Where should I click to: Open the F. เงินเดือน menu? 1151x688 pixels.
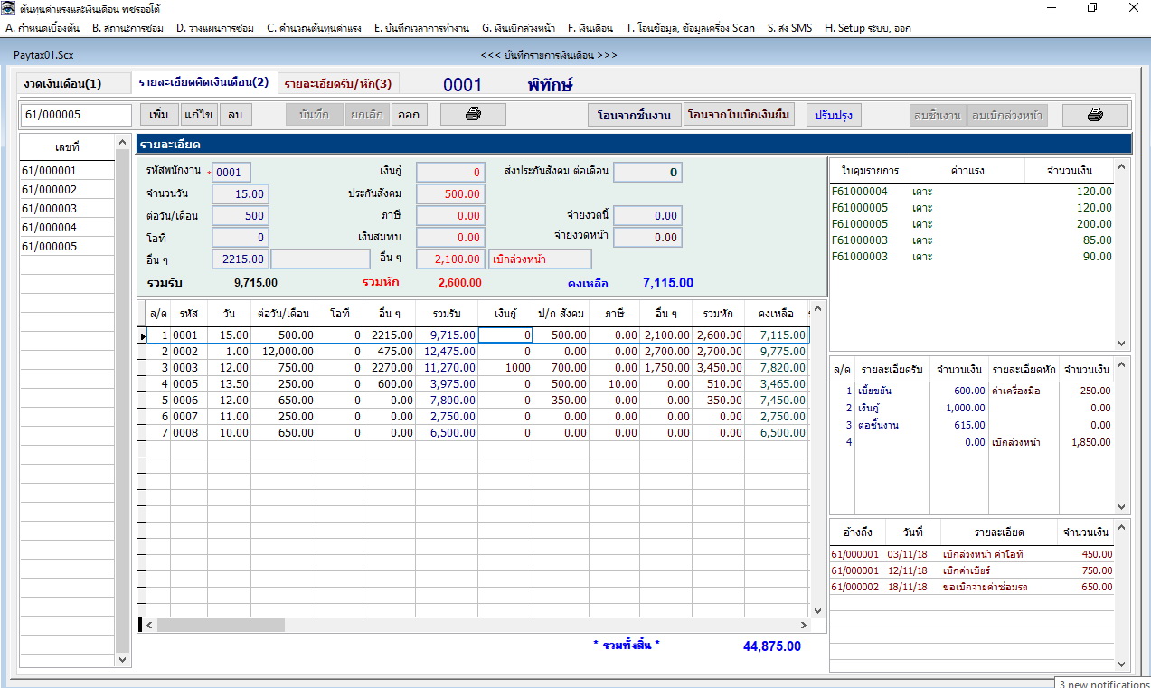[590, 28]
